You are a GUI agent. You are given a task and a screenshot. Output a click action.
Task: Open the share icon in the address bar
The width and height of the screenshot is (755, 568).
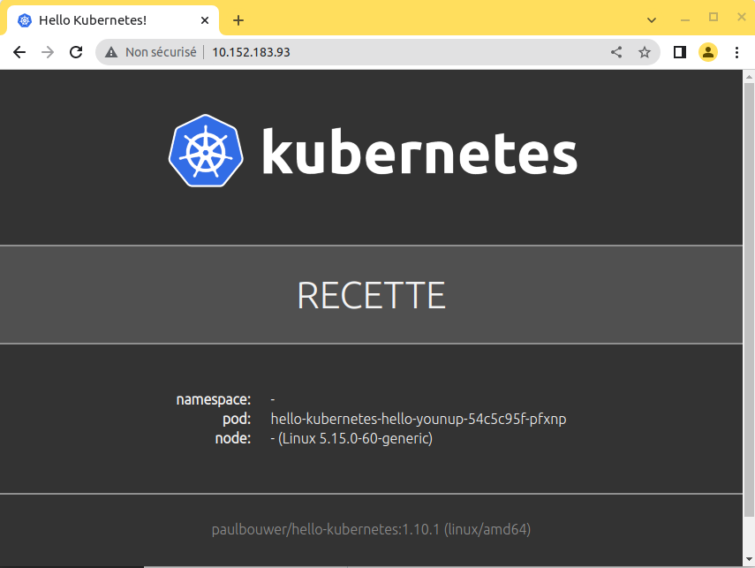pyautogui.click(x=616, y=52)
